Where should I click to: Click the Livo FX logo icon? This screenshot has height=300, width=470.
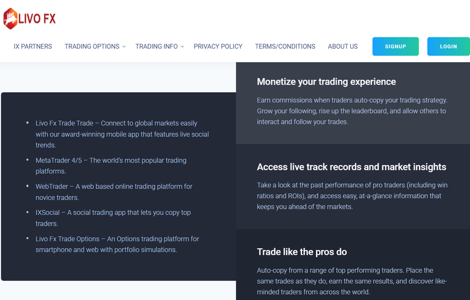pyautogui.click(x=10, y=19)
